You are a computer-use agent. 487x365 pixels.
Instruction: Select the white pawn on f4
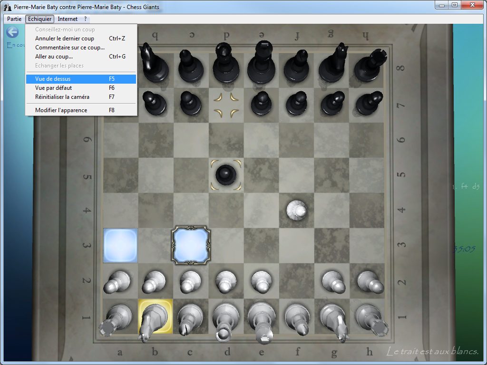[297, 210]
